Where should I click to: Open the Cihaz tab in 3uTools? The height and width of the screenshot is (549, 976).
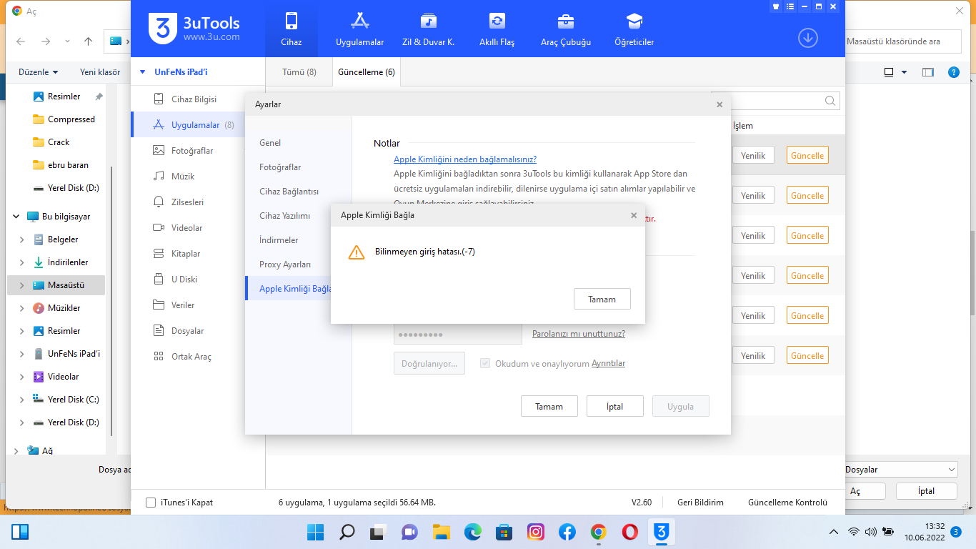pyautogui.click(x=291, y=30)
